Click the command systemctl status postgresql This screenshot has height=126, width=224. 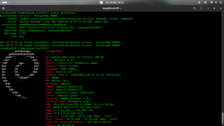(56, 13)
